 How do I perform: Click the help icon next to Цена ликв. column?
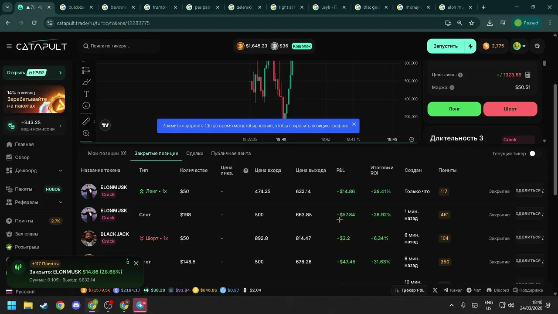tap(246, 171)
